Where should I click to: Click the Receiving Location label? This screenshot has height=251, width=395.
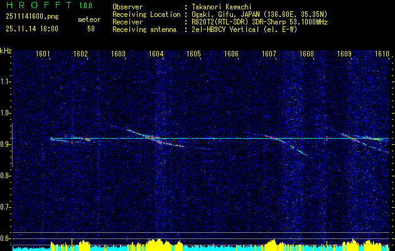click(x=146, y=14)
